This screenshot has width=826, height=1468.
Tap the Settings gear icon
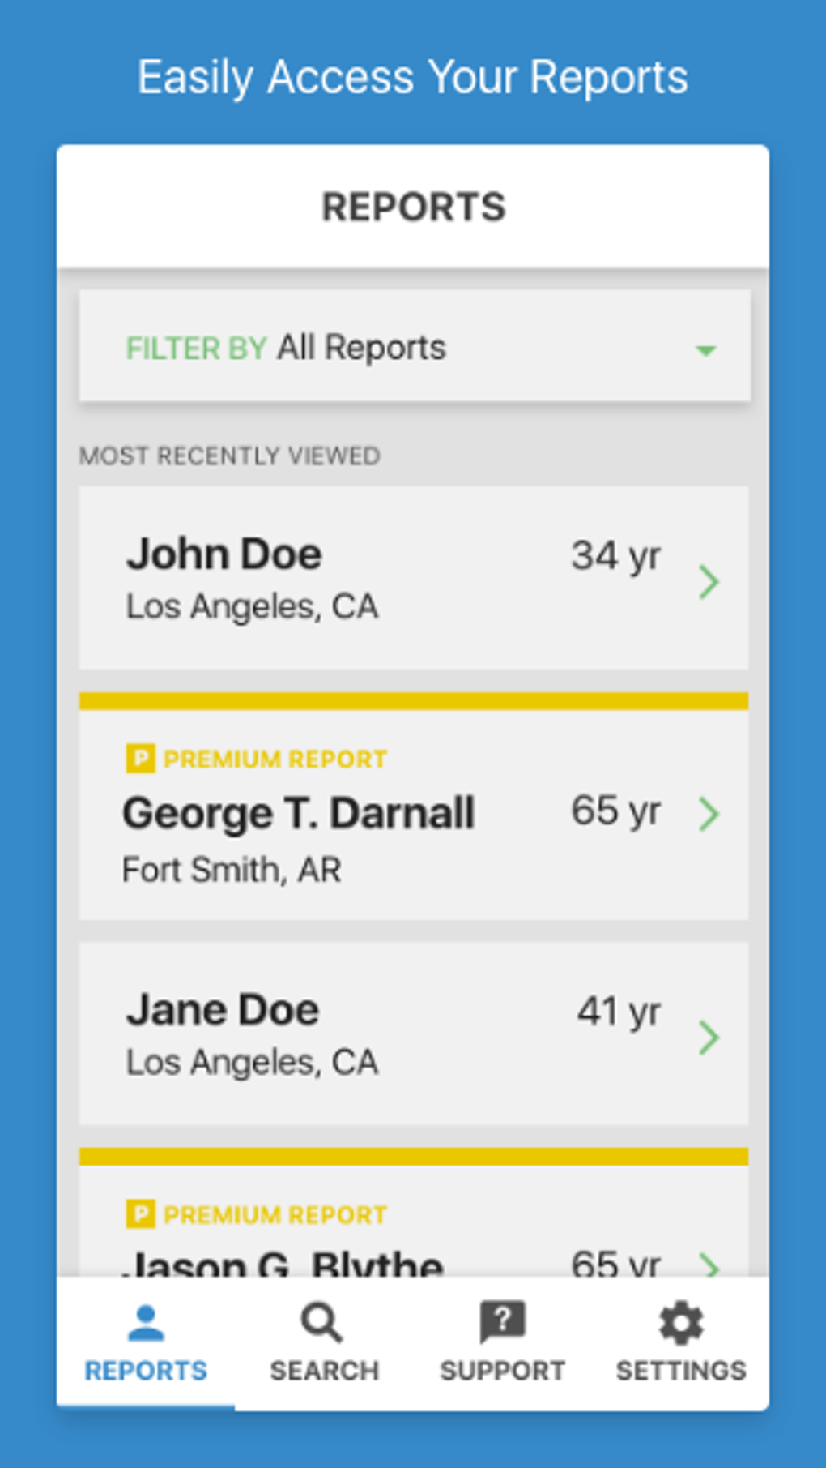click(681, 1323)
